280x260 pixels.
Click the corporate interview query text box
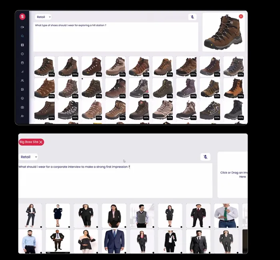pos(115,180)
